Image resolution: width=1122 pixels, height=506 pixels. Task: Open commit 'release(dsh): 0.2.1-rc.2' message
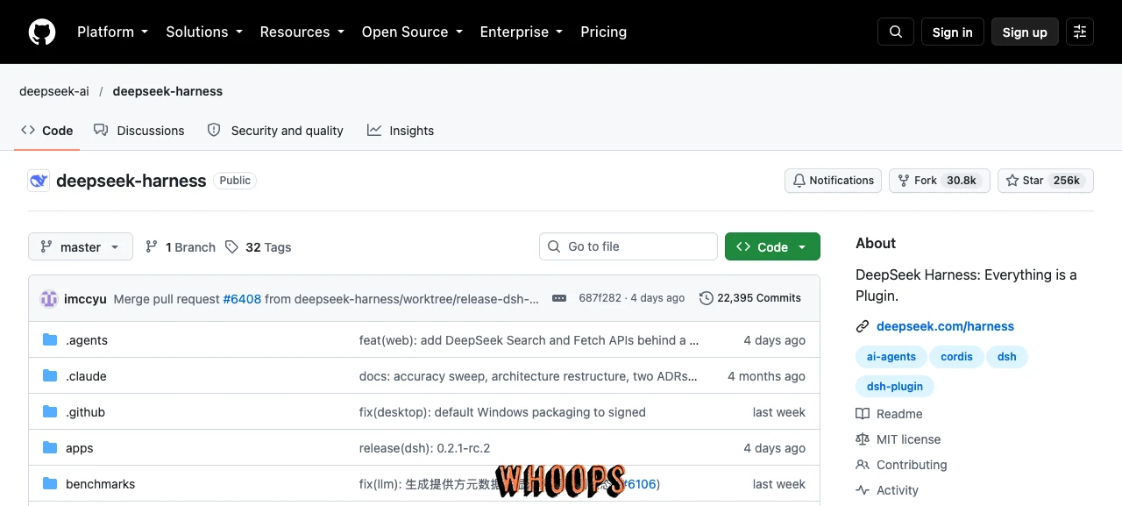pos(424,448)
